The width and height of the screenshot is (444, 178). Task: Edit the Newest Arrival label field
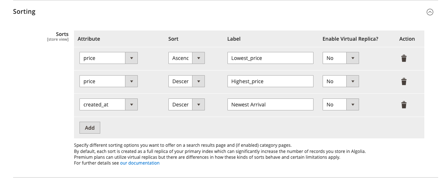[x=270, y=105]
